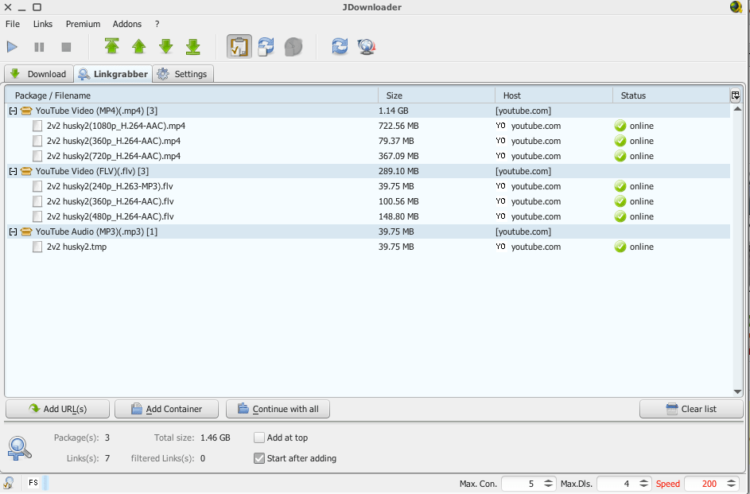Click the scrollbar up arrow of the list

point(737,108)
